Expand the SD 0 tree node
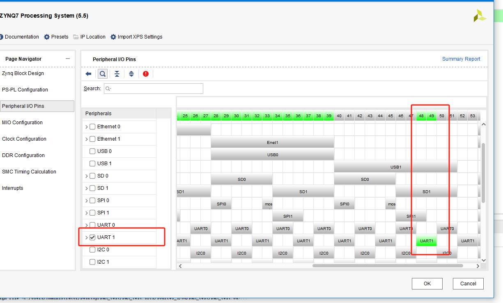The image size is (503, 303). click(x=86, y=176)
